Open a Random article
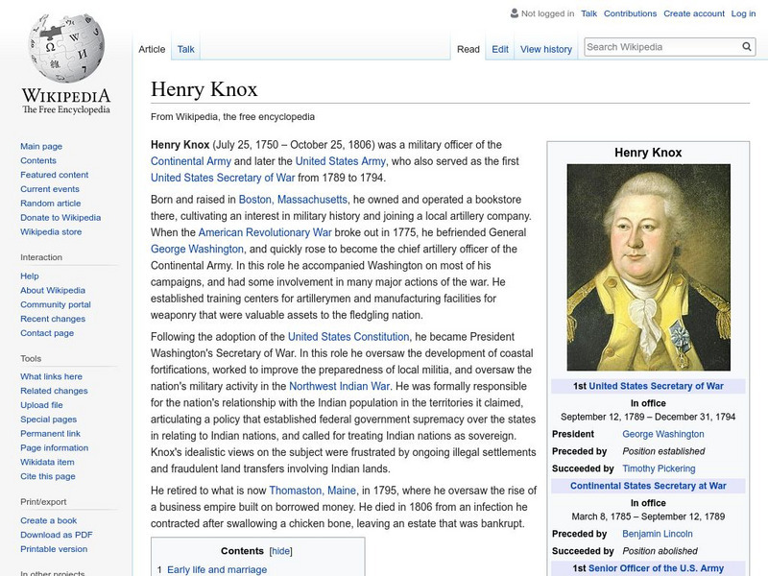 pos(51,203)
